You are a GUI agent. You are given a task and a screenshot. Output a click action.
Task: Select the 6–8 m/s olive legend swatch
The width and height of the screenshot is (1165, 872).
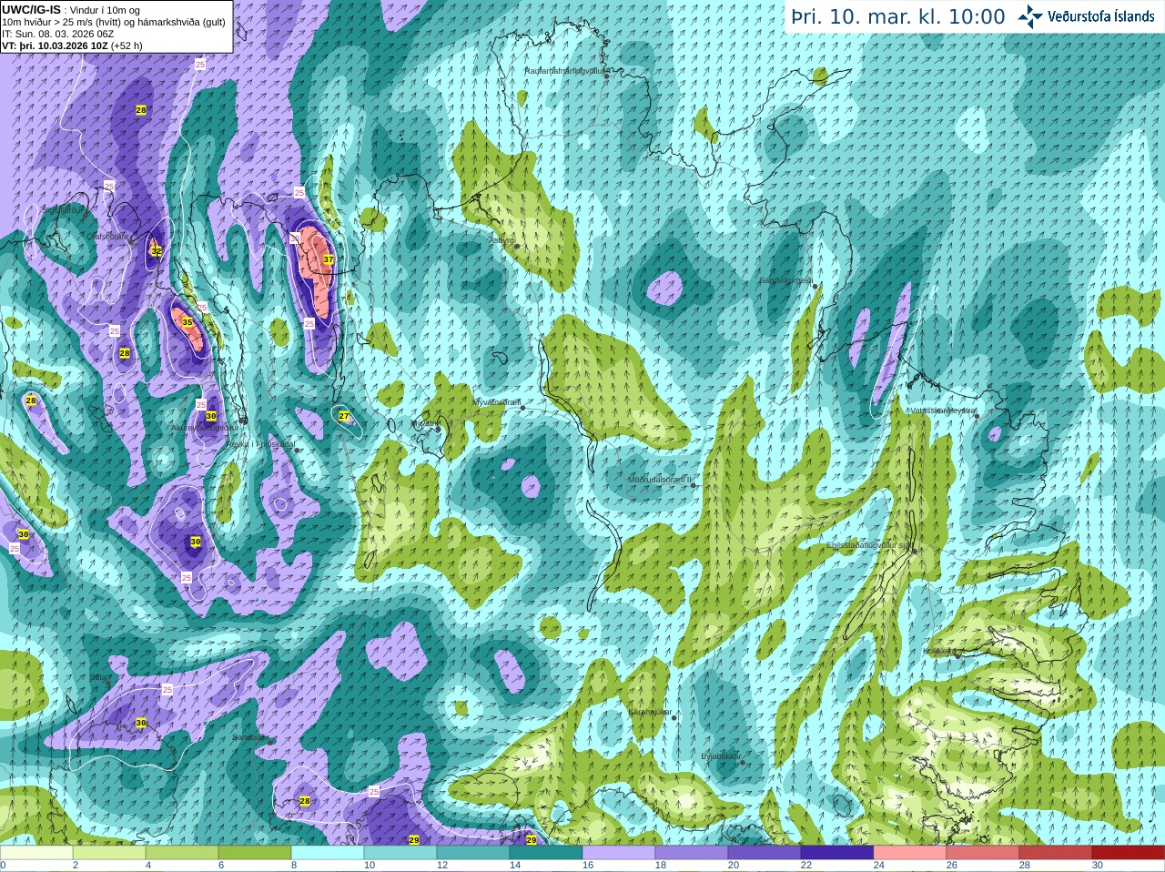click(255, 853)
